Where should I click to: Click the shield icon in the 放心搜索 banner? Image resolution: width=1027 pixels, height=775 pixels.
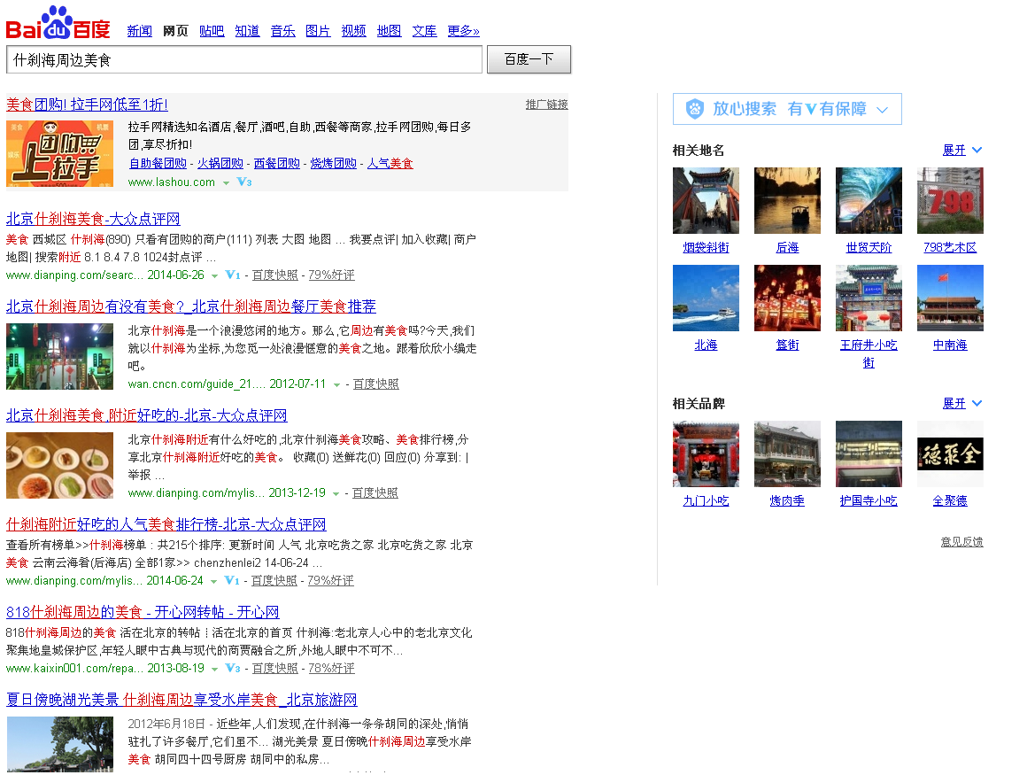[695, 109]
